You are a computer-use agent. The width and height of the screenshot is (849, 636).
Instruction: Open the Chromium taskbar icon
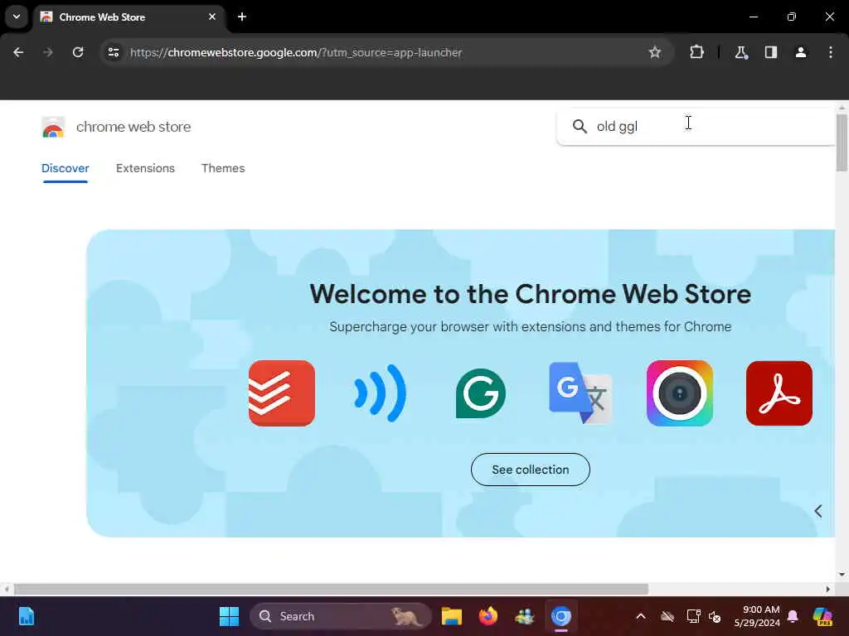pyautogui.click(x=561, y=616)
